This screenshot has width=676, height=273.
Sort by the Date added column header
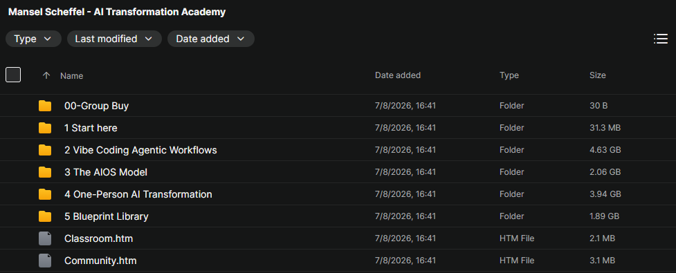coord(397,75)
